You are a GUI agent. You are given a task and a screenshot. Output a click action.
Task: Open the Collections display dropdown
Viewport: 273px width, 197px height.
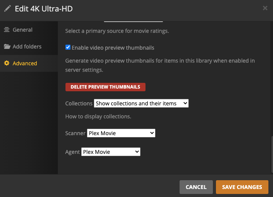[141, 103]
